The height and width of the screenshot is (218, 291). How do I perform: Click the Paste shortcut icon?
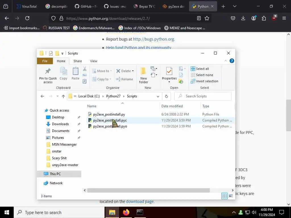pyautogui.click(x=85, y=81)
